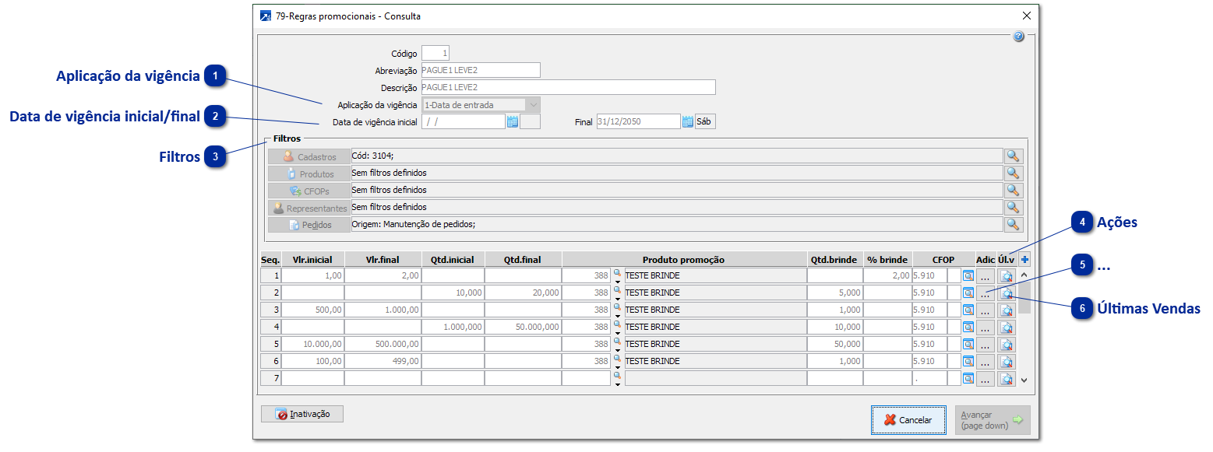1213x452 pixels.
Task: Click the Adic '...' button in row 4
Action: click(x=986, y=328)
